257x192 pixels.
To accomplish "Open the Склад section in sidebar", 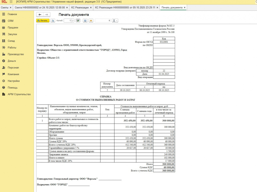I will click(11, 41).
